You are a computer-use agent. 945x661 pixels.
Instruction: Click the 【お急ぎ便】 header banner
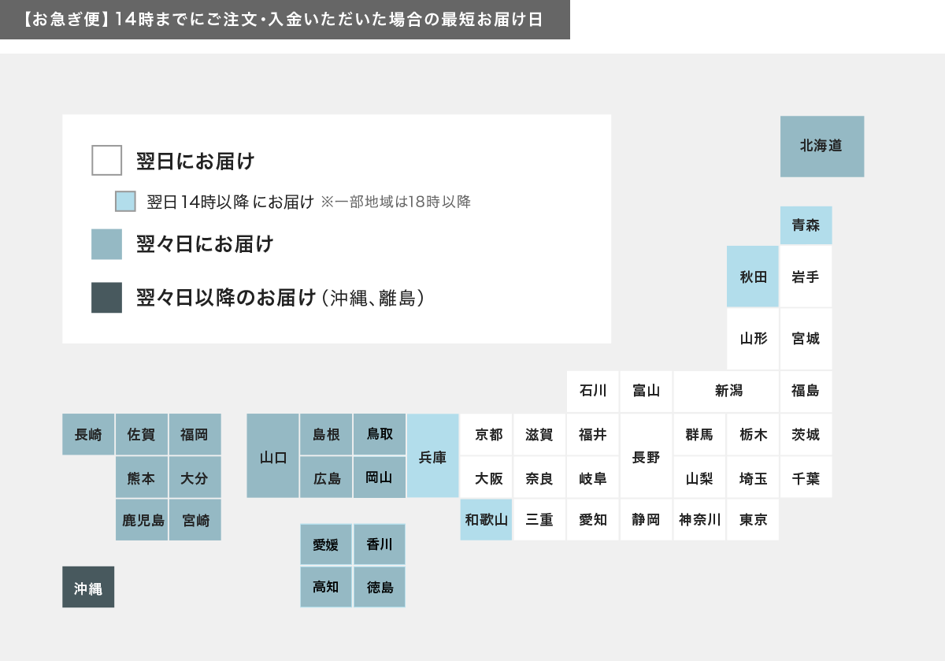point(284,20)
